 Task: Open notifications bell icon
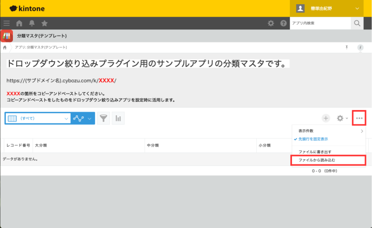(32, 23)
